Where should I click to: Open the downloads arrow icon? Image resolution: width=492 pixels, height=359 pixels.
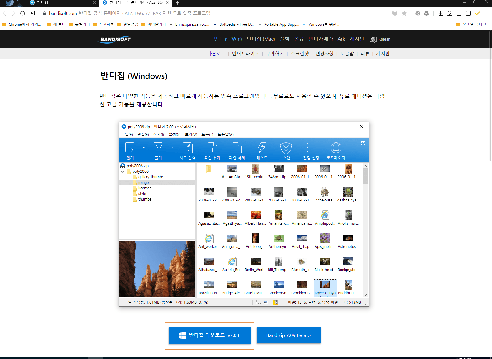440,13
